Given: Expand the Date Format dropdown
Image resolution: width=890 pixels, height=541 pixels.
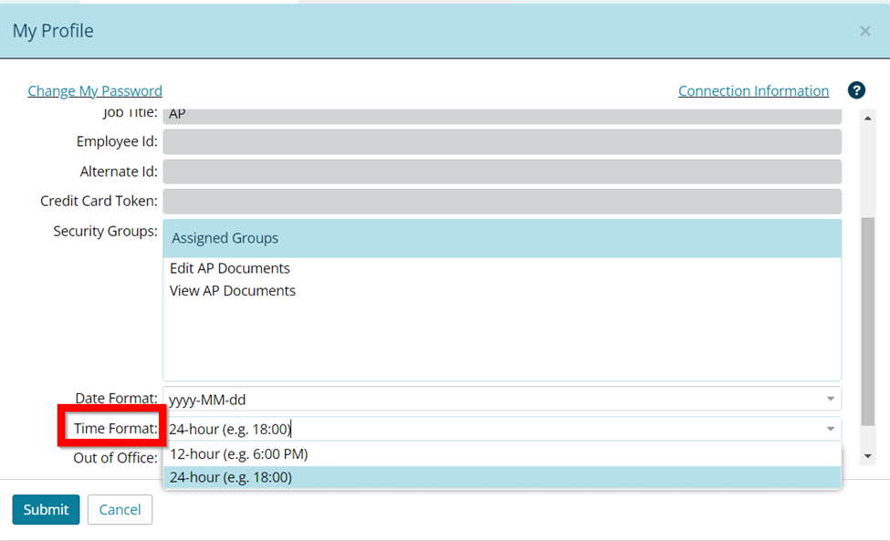Looking at the screenshot, I should point(830,400).
